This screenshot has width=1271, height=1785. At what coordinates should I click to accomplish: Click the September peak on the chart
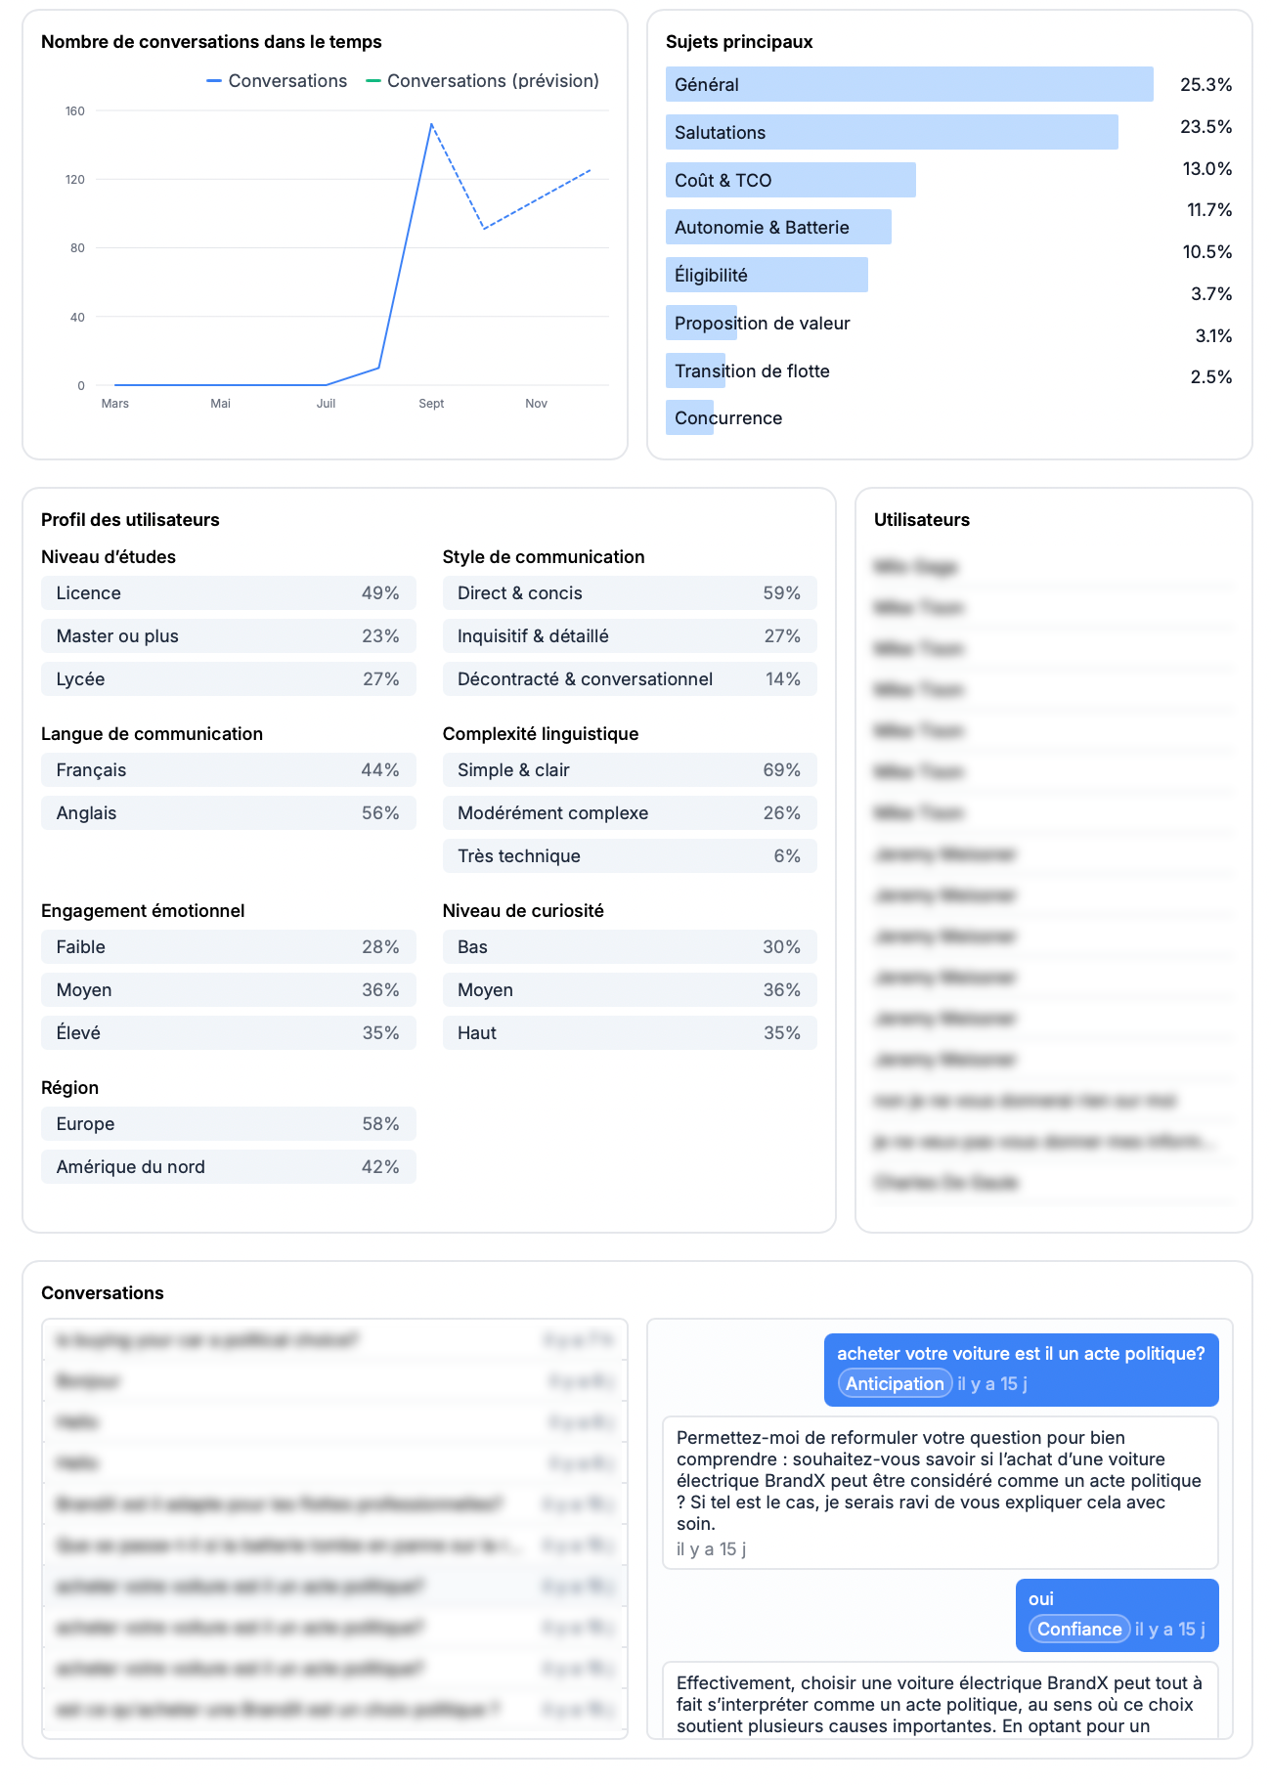[431, 125]
